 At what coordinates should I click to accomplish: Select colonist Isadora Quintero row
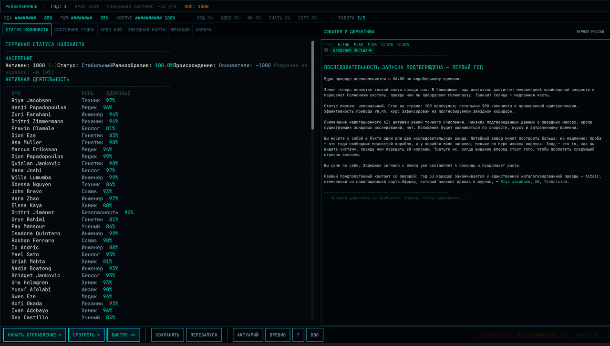pos(65,233)
